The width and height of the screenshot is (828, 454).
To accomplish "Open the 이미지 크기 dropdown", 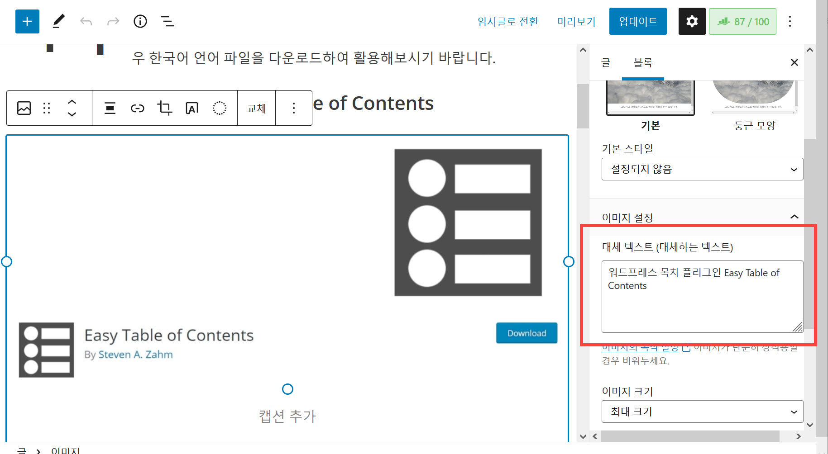I will 702,411.
